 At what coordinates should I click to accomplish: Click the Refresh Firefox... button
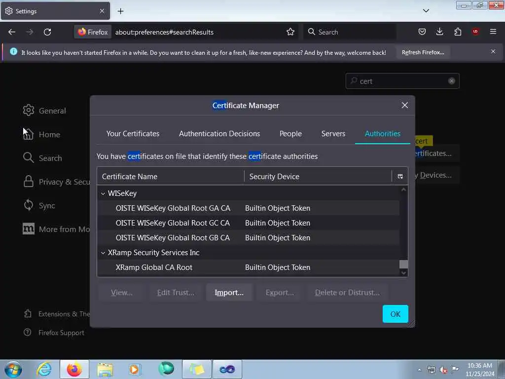pos(423,52)
